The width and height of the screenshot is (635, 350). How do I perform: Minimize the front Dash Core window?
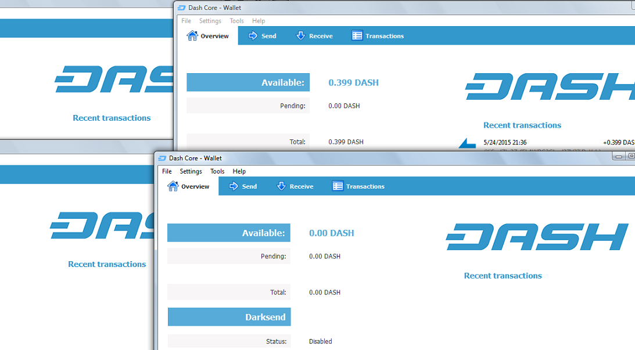pyautogui.click(x=618, y=157)
